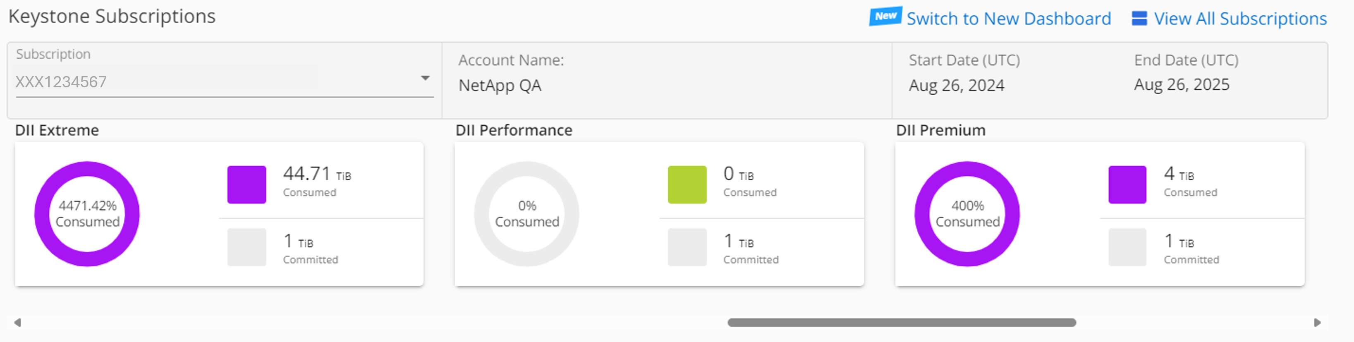The width and height of the screenshot is (1354, 342).
Task: Click DII Premium 400% donut chart
Action: (x=922, y=214)
